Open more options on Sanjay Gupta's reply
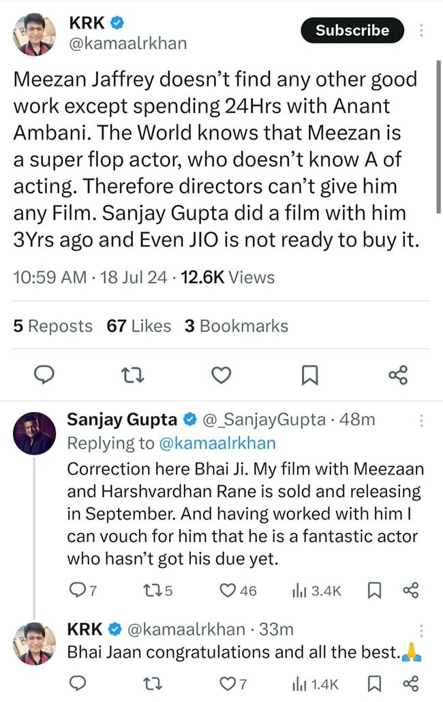 tap(422, 420)
